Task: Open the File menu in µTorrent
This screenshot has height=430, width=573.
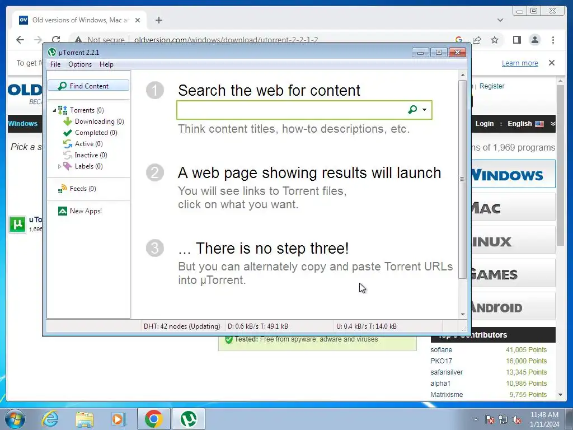Action: pyautogui.click(x=55, y=64)
